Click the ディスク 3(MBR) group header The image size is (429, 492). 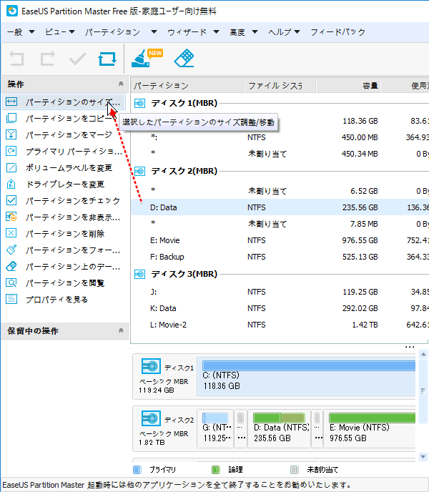point(183,275)
